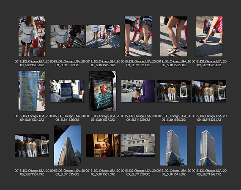Click file name ending 5L8Y1521.CR2
Image resolution: width=241 pixels, height=190 pixels.
138,63
